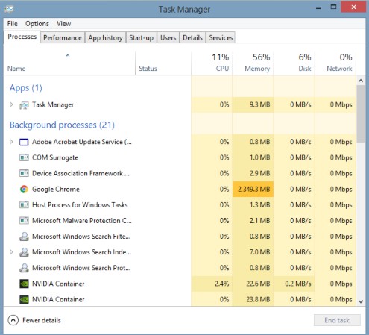The image size is (369, 335).
Task: Click the Microsoft Windows Search Indexer icon
Action: coord(24,252)
